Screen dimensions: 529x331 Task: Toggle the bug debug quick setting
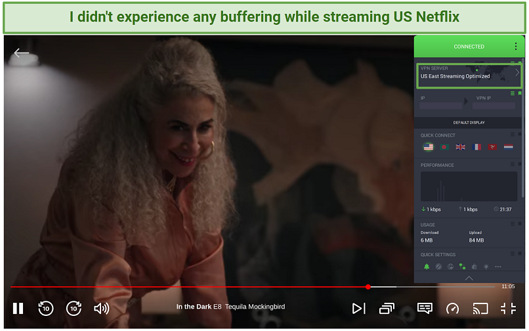click(475, 267)
